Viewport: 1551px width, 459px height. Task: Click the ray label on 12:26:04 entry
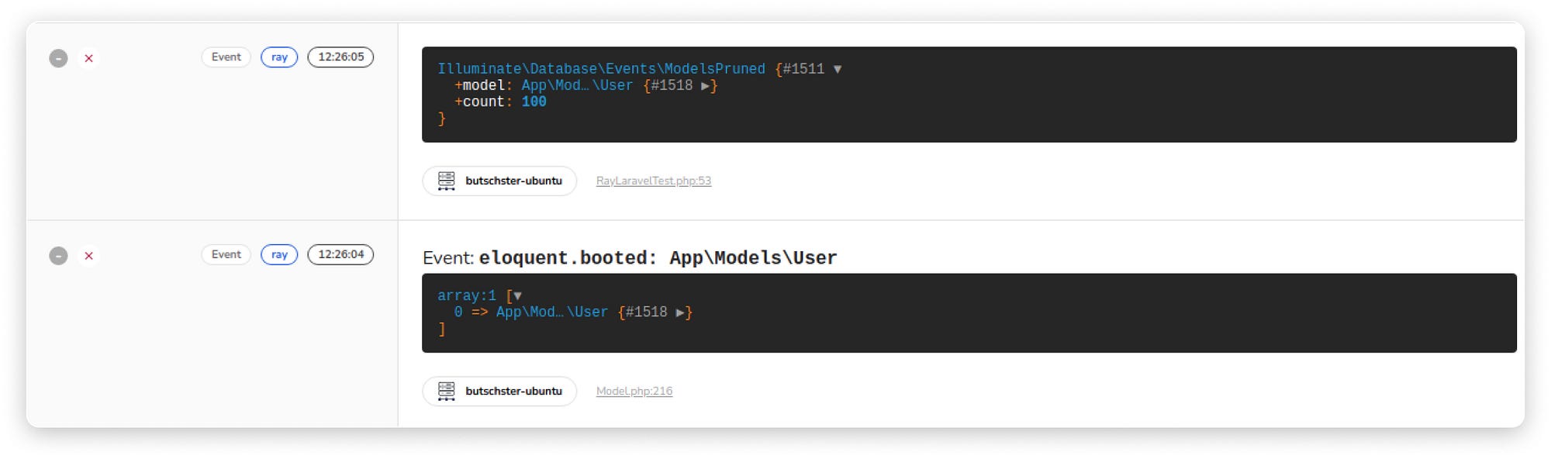click(x=279, y=254)
